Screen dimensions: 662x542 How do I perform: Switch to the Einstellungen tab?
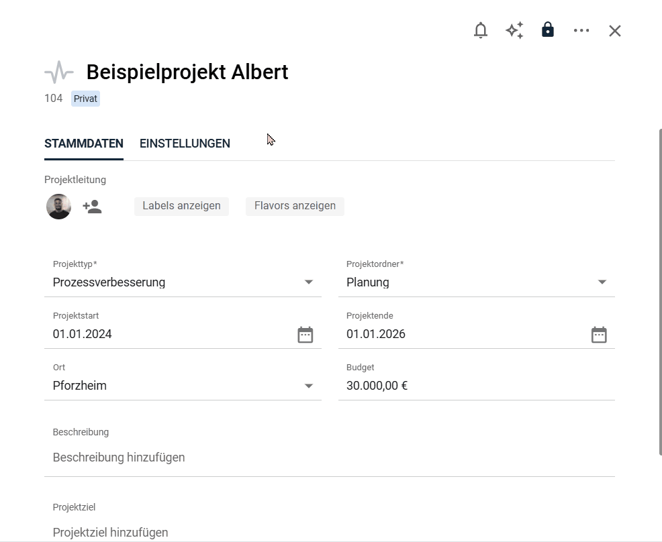pos(185,144)
